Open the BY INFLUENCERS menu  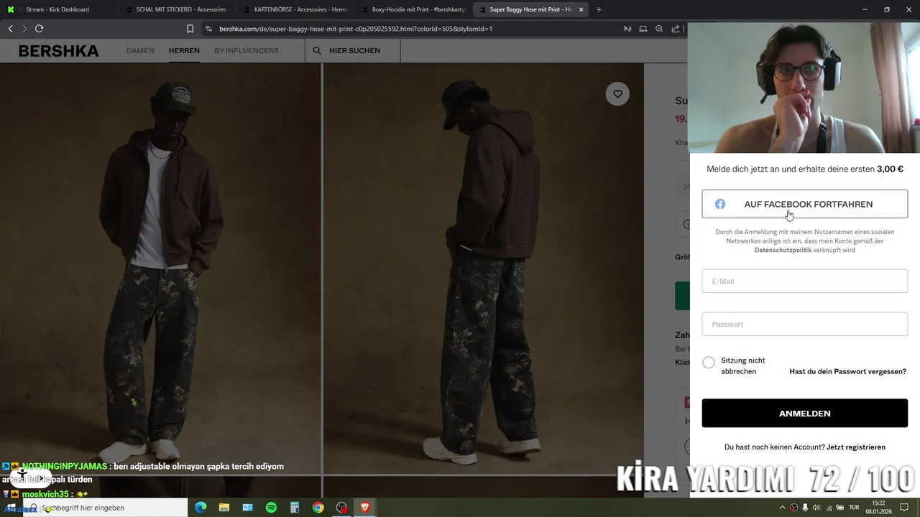(246, 51)
